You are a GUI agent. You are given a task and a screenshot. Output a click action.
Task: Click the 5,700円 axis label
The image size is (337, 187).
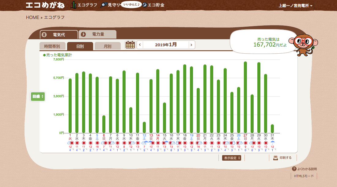[x=59, y=78]
